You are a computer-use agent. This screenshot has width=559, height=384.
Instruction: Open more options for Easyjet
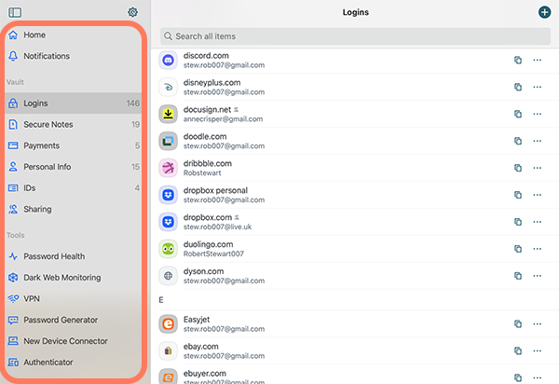[x=538, y=324]
